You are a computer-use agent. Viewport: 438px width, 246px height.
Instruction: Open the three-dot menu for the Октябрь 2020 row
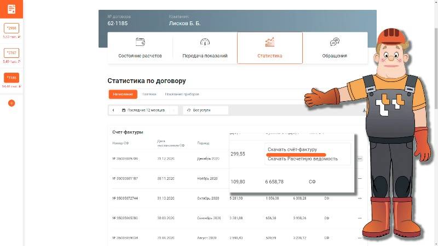[360, 198]
